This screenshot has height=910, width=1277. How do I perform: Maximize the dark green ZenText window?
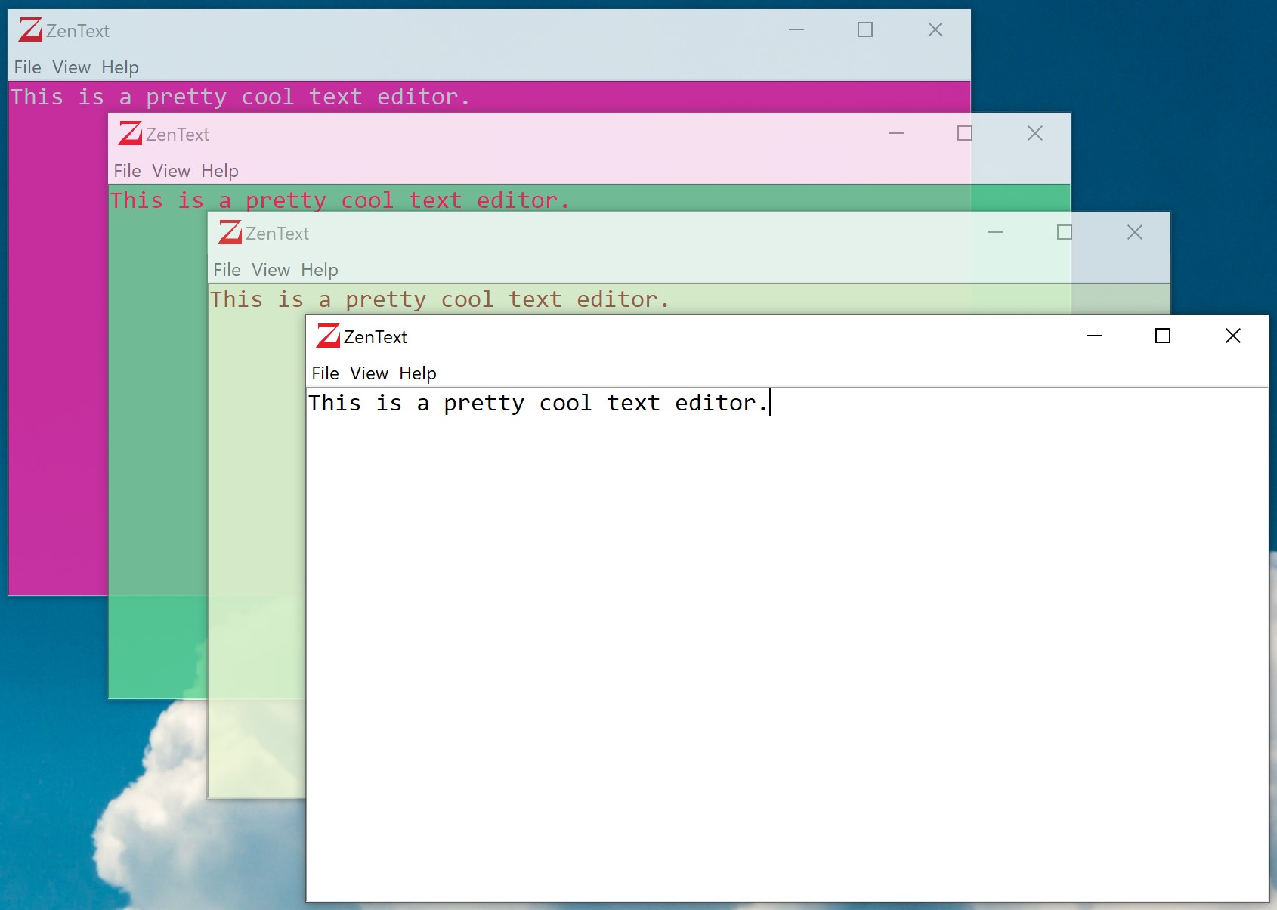pyautogui.click(x=965, y=133)
